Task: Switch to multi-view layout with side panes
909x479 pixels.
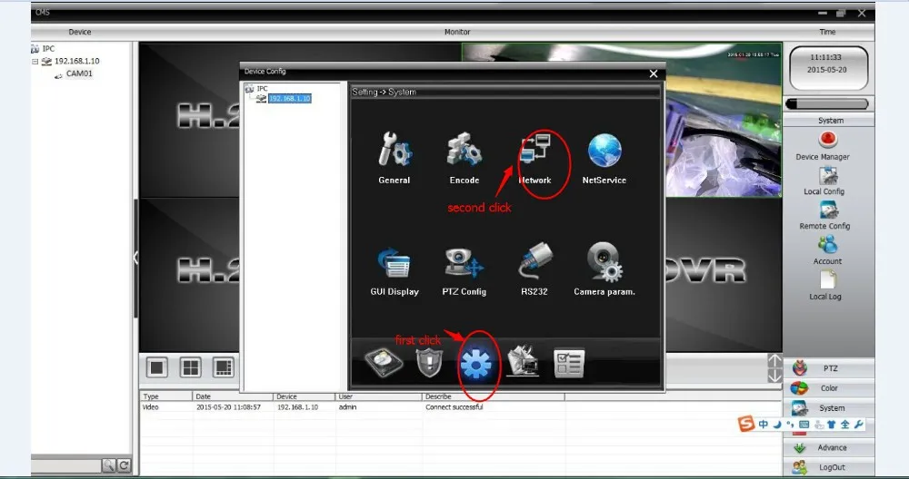Action: click(x=224, y=367)
